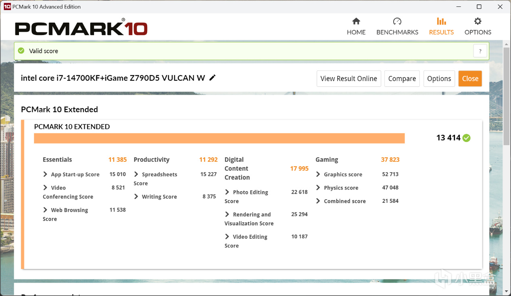511x296 pixels.
Task: Open the Home tab icon
Action: [x=356, y=21]
